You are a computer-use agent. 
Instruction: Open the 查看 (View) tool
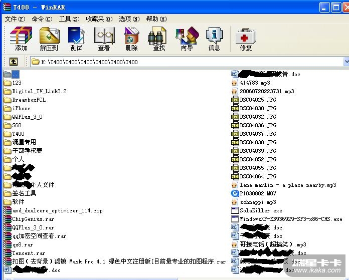pos(104,39)
